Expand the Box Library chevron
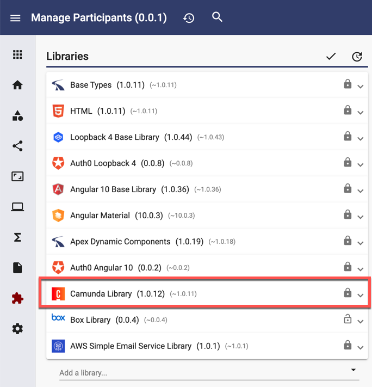Screen dimensions: 372x387 tap(361, 322)
